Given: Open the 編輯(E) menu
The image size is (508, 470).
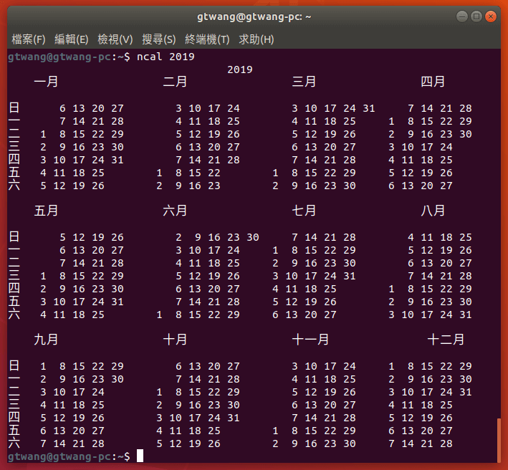Looking at the screenshot, I should 72,39.
